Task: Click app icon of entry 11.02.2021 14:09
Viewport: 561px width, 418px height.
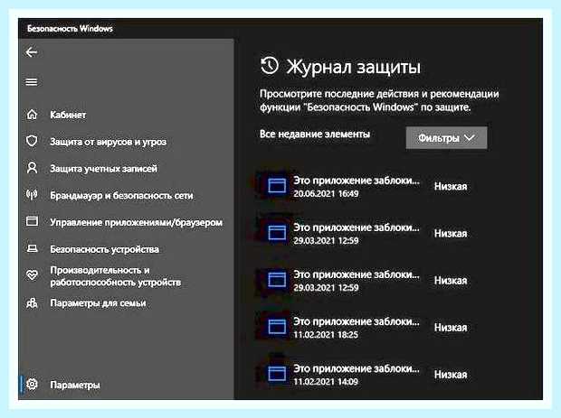Action: [277, 374]
